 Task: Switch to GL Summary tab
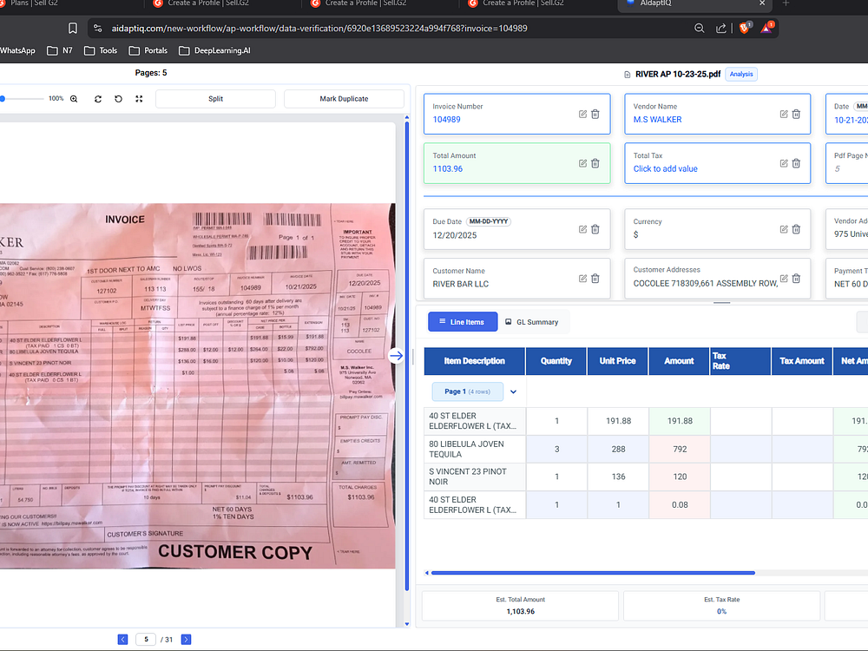[x=532, y=322]
